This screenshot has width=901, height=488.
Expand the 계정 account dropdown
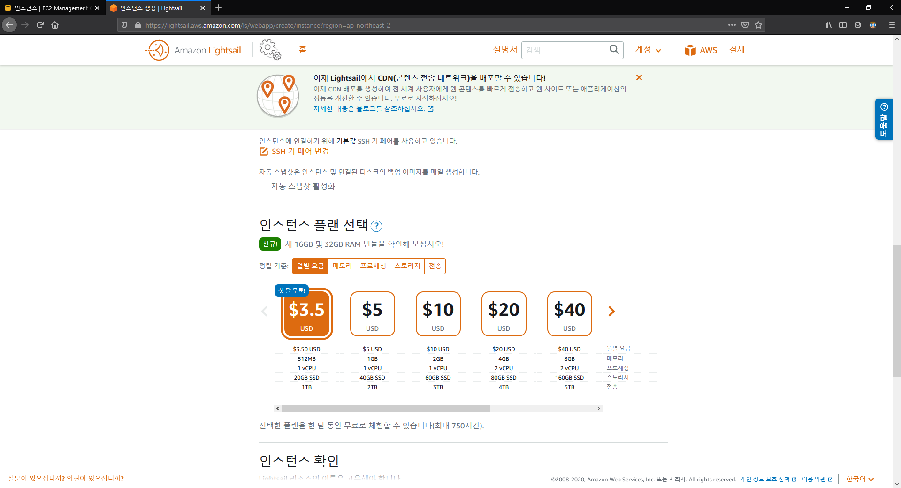[x=648, y=50]
